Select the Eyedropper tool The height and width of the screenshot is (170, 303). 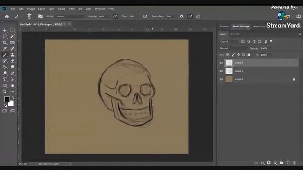[x=5, y=49]
